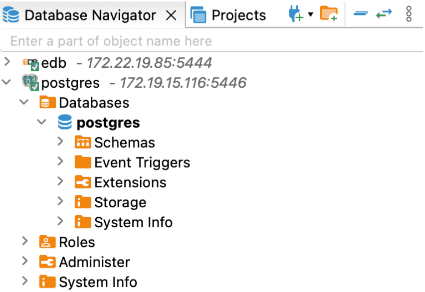
Task: Switch to the Projects tab
Action: [x=228, y=15]
